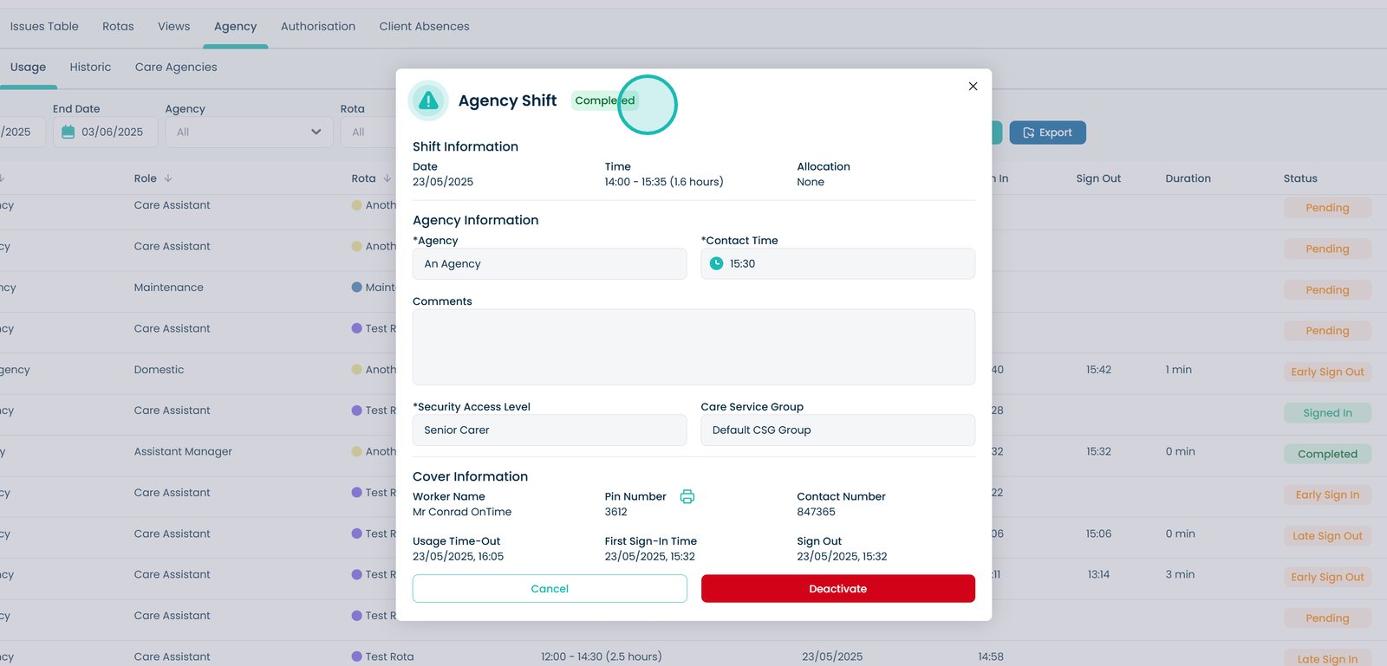Open the Security Access Level selector
The width and height of the screenshot is (1387, 666).
pyautogui.click(x=550, y=430)
